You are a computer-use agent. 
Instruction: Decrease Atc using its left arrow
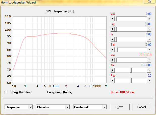[x=113, y=70]
